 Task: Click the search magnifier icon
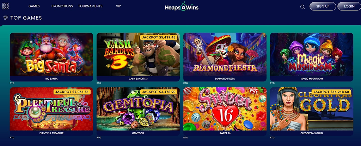pos(302,7)
